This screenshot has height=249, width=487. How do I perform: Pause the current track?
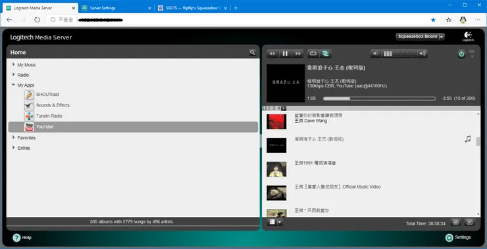285,54
